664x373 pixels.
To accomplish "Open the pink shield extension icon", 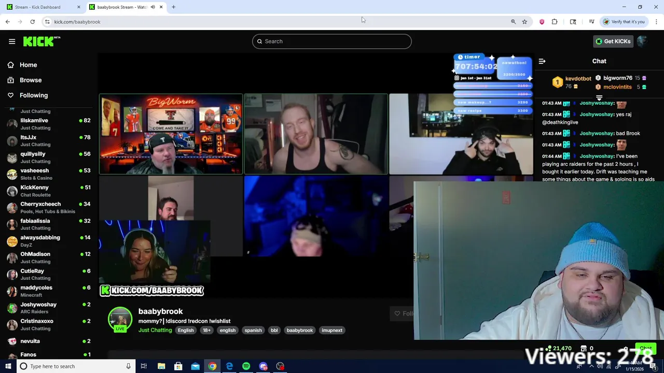I will click(542, 22).
